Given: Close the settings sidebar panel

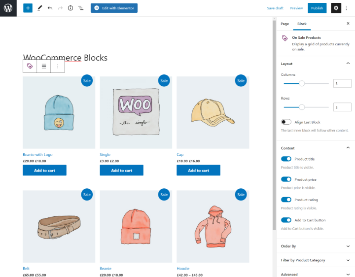Looking at the screenshot, I should point(348,23).
